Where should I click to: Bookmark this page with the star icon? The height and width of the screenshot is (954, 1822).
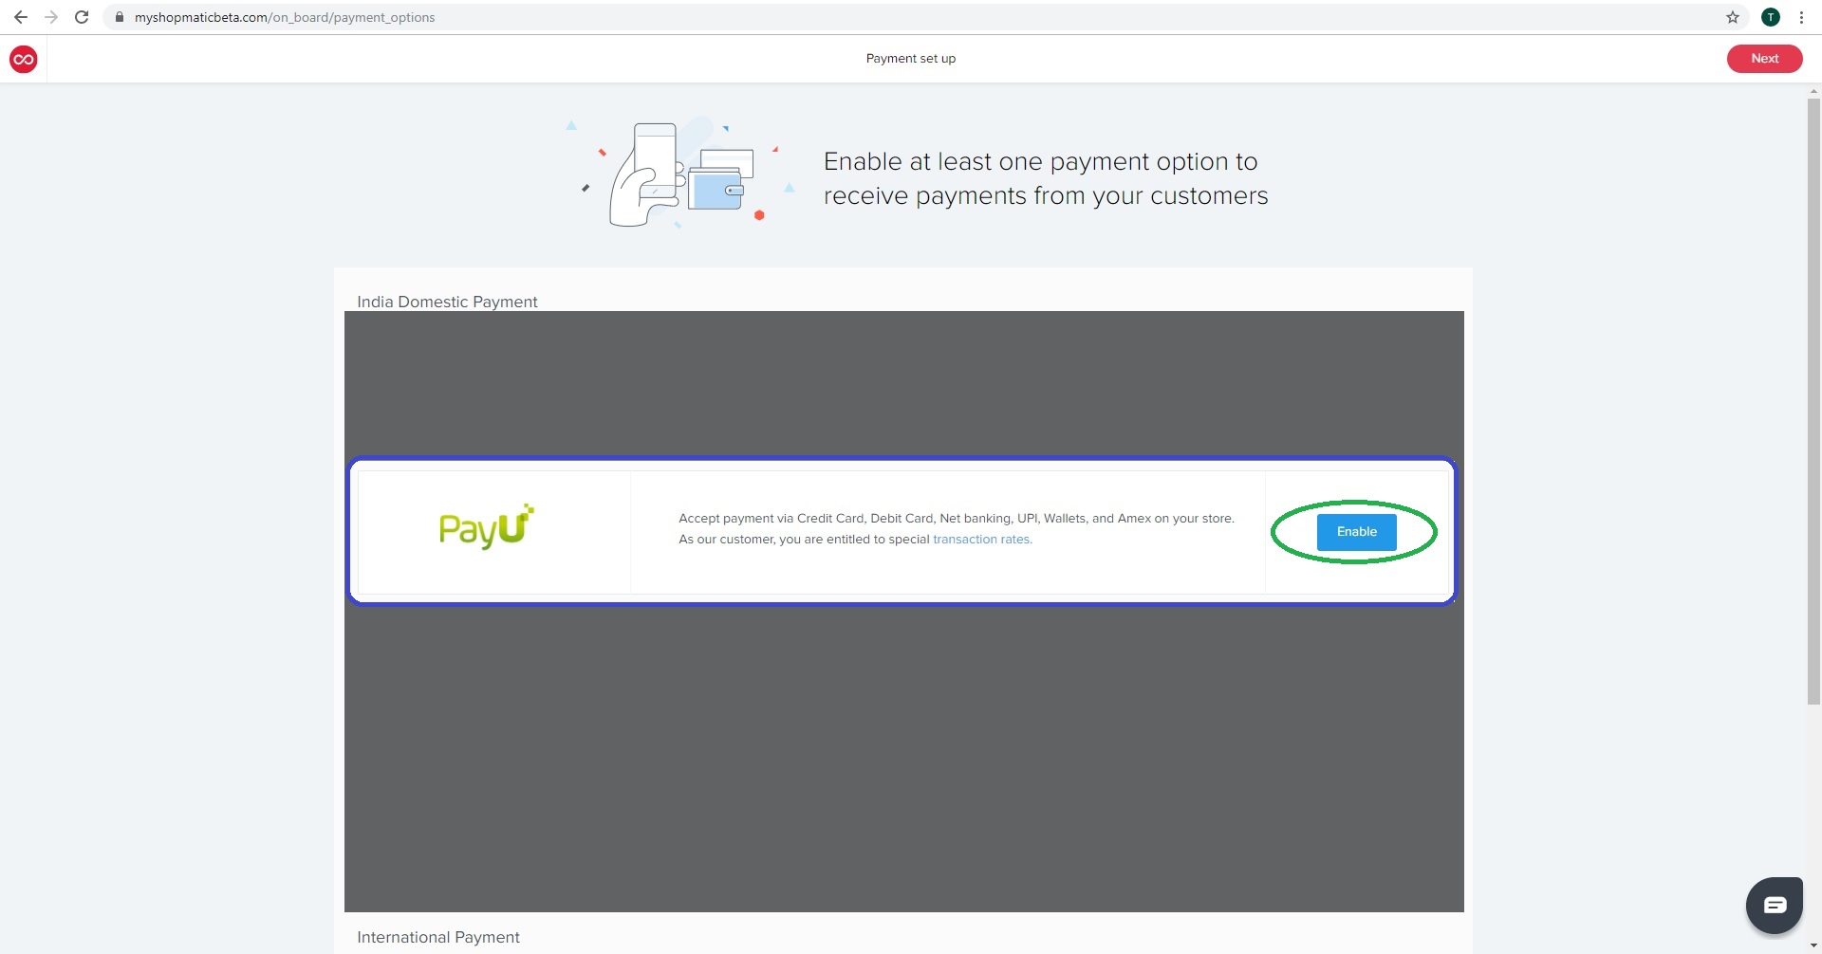click(x=1733, y=17)
